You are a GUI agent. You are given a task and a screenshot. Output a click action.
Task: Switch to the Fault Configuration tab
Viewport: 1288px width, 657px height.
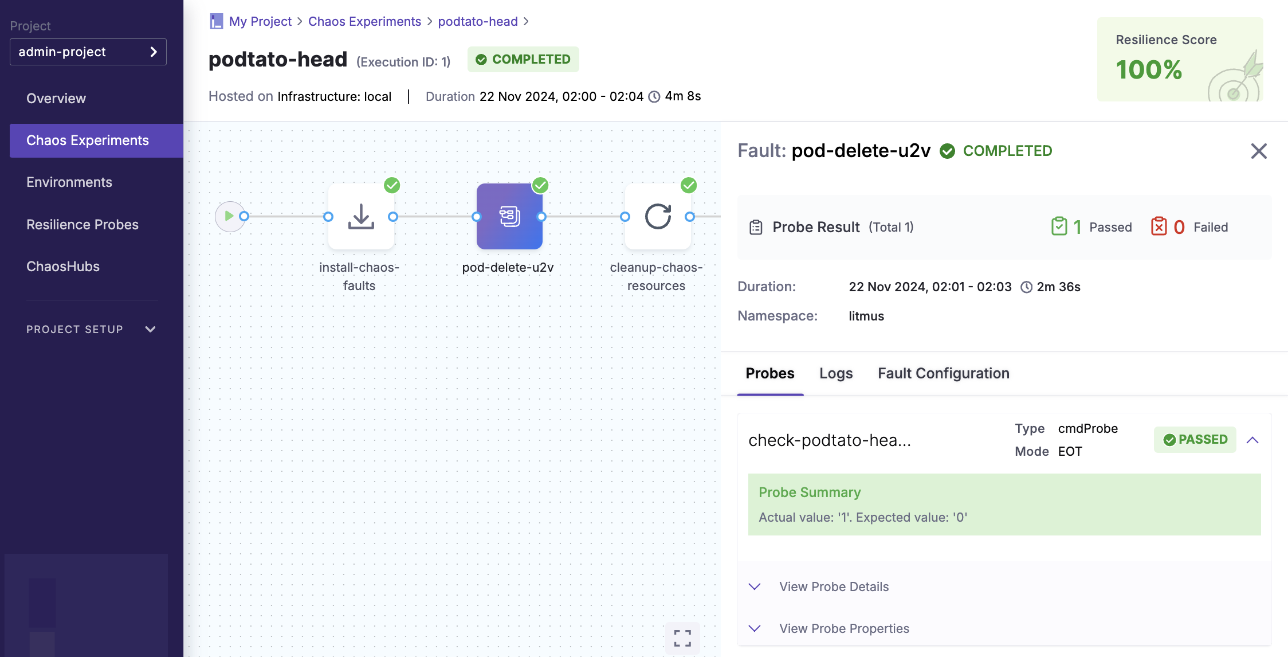pos(944,373)
